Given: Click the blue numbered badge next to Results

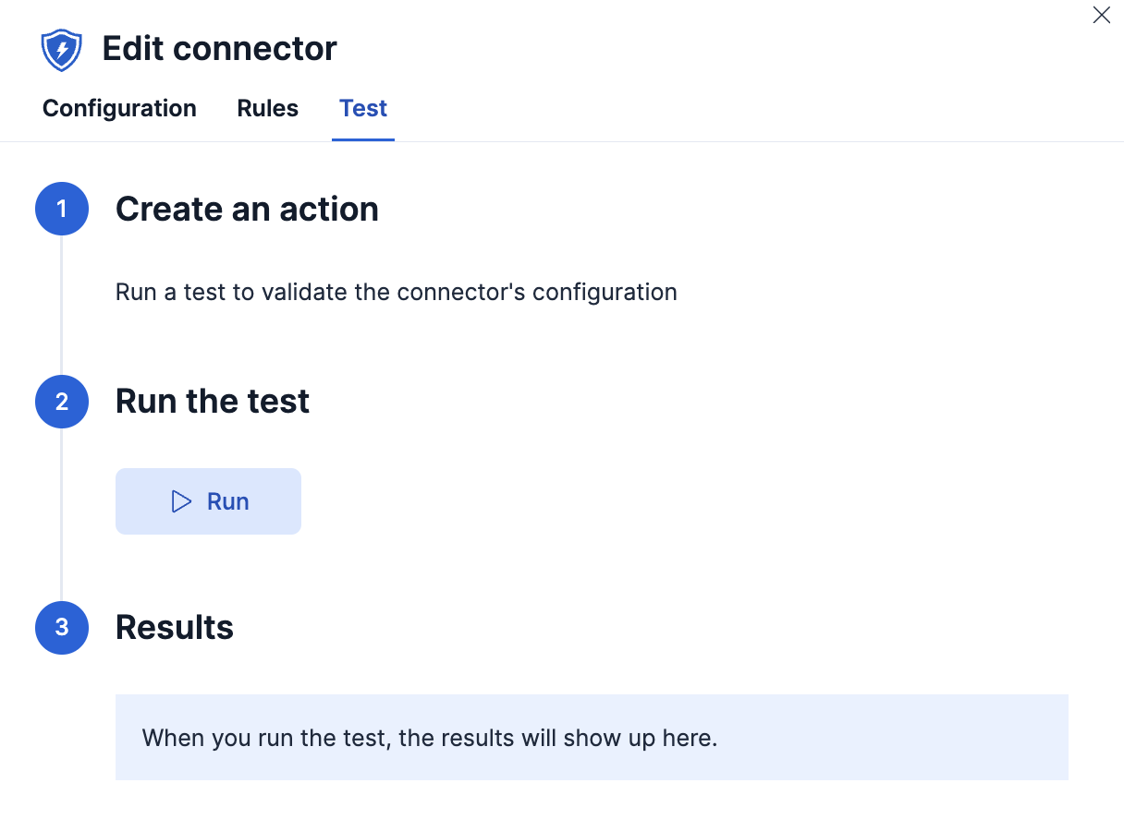Looking at the screenshot, I should tap(61, 628).
